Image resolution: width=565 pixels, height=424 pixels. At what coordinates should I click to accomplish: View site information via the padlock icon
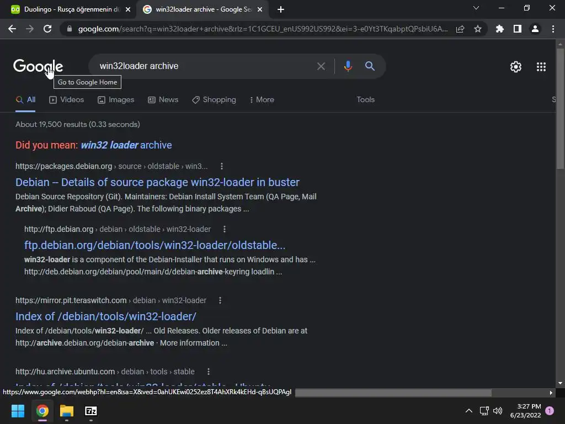(x=70, y=29)
